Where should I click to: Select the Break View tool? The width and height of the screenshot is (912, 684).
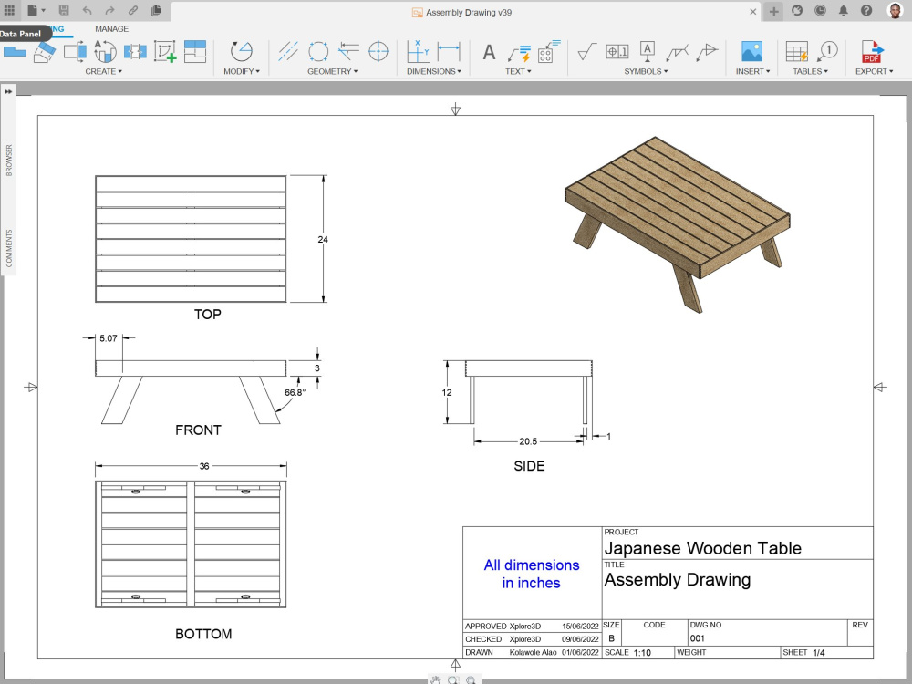click(x=135, y=52)
